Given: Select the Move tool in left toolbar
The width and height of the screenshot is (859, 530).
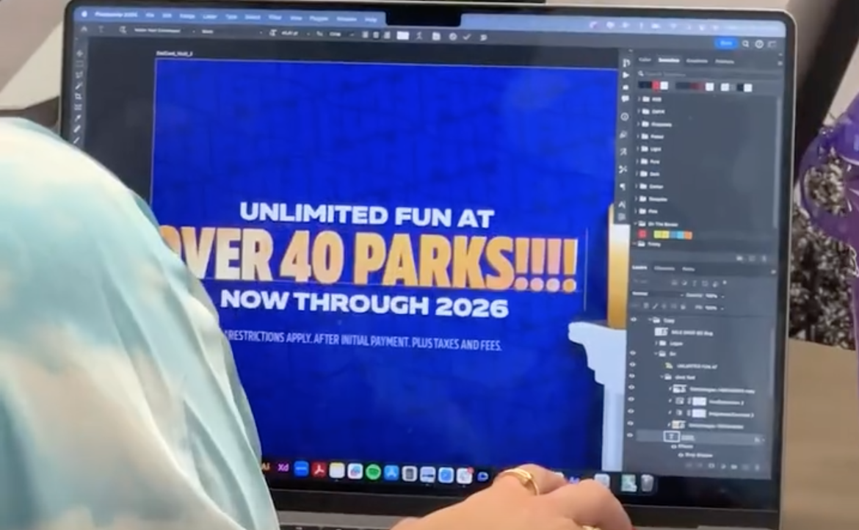Looking at the screenshot, I should coord(80,54).
